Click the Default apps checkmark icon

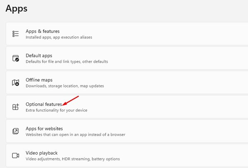click(16, 58)
